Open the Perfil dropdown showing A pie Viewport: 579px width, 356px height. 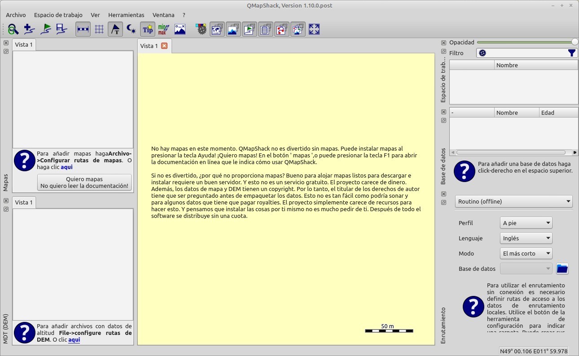click(x=526, y=223)
